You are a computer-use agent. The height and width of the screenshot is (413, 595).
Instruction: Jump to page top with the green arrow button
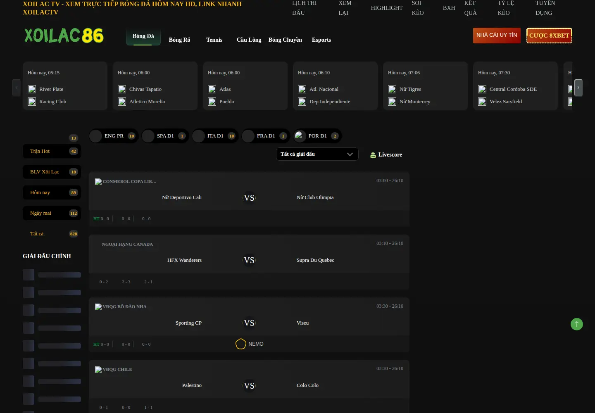[x=577, y=324]
